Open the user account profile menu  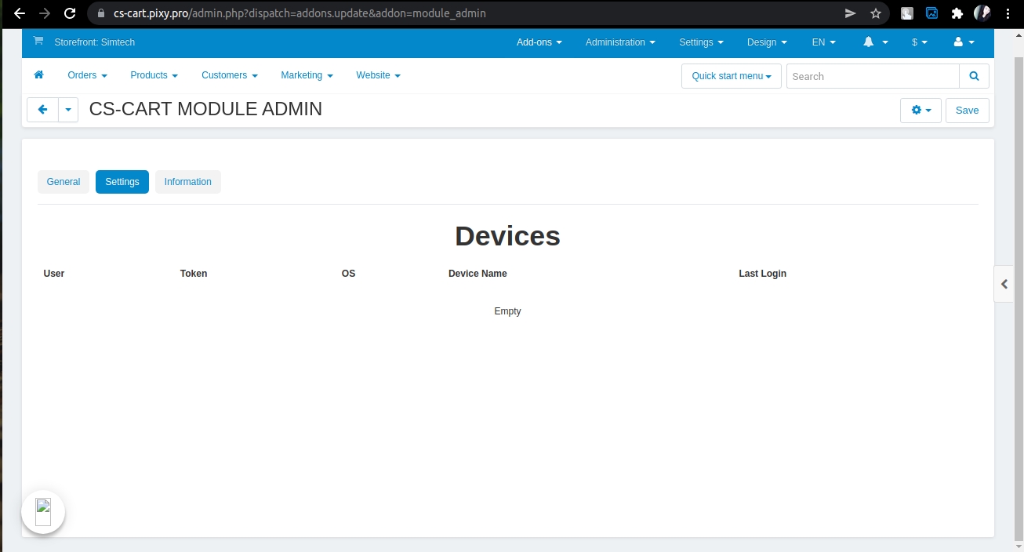click(964, 42)
